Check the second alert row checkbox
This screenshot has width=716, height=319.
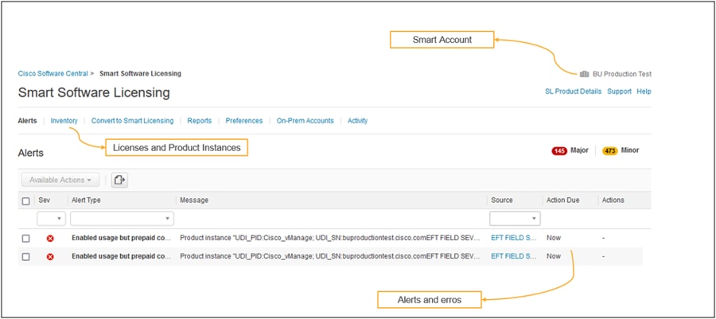coord(26,256)
